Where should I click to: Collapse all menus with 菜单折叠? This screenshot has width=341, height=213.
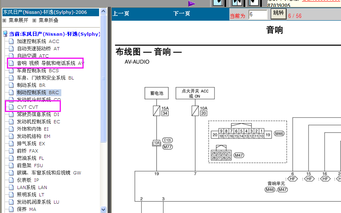[x=48, y=20]
